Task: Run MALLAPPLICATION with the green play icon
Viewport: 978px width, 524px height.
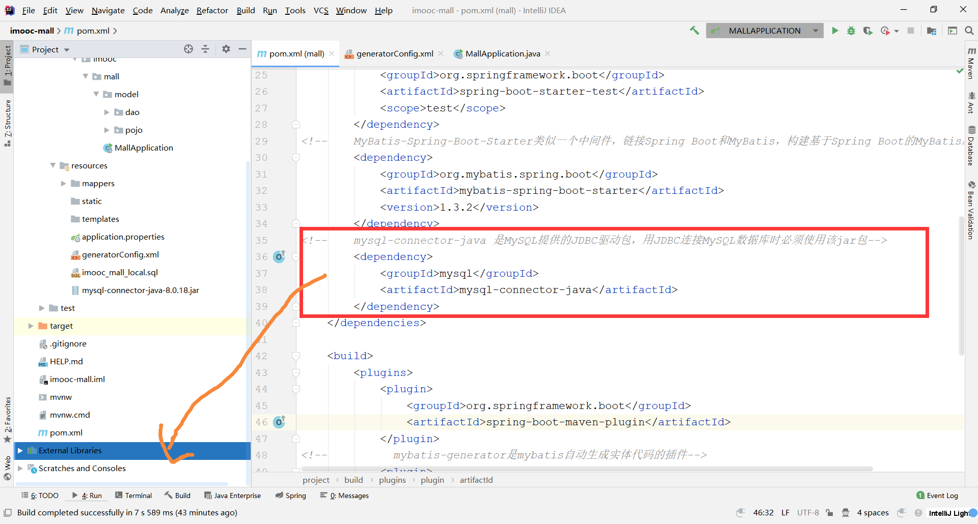Action: click(835, 31)
